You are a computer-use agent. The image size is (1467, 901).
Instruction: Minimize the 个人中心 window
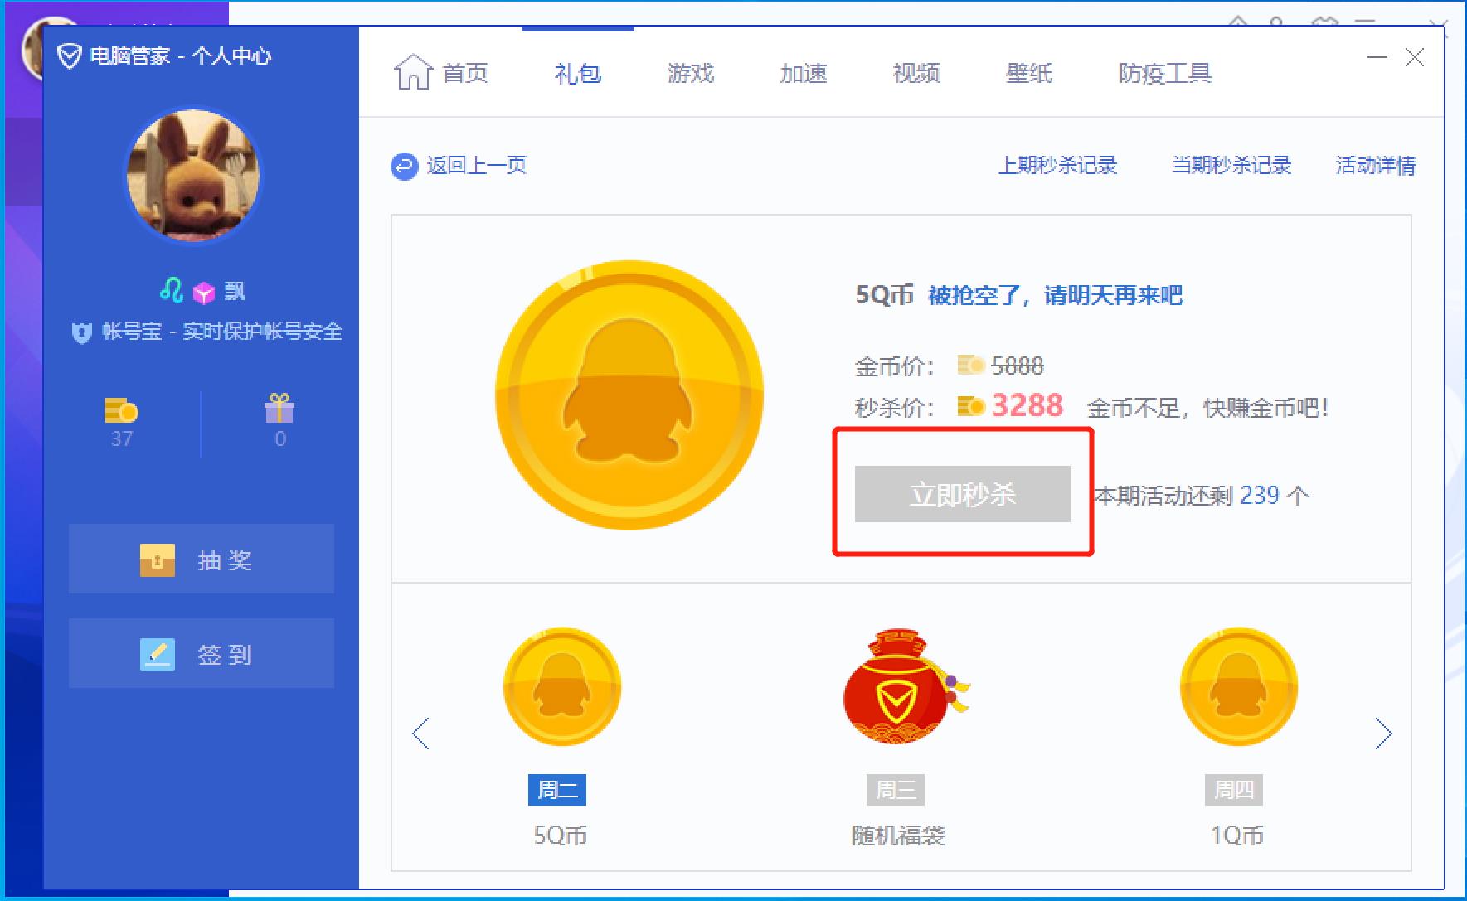(1377, 57)
